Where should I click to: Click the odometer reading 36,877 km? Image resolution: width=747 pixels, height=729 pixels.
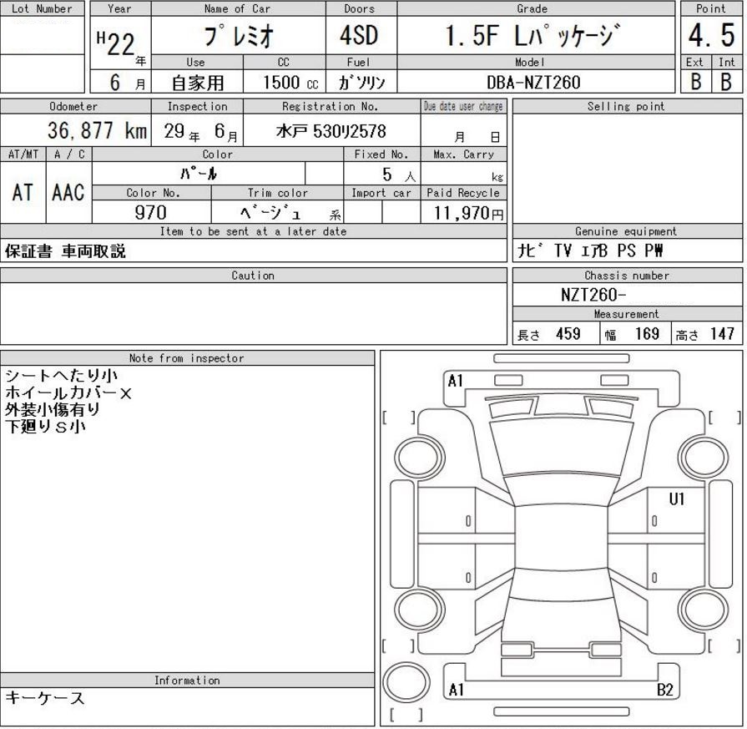(97, 130)
